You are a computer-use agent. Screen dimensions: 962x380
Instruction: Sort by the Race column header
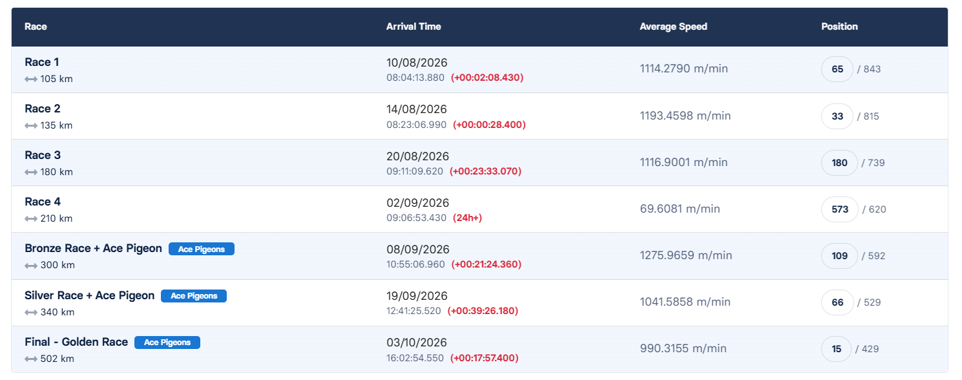[x=36, y=26]
